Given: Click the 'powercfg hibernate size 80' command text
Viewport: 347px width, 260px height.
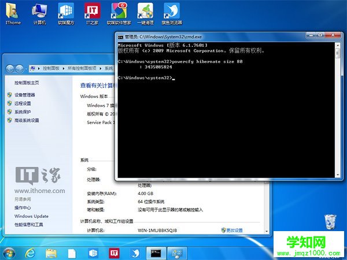Looking at the screenshot, I should [x=207, y=61].
